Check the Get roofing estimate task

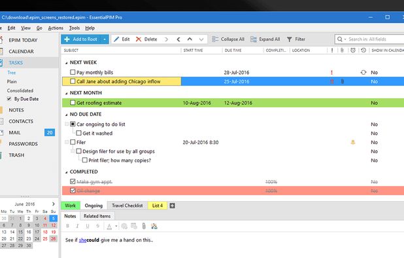coord(73,103)
